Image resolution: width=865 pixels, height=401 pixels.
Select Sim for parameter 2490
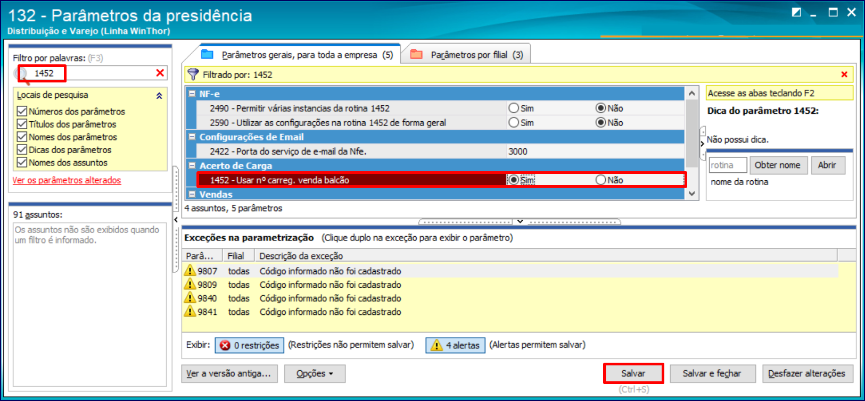coord(514,108)
